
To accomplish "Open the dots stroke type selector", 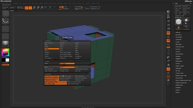I will coord(5,21).
